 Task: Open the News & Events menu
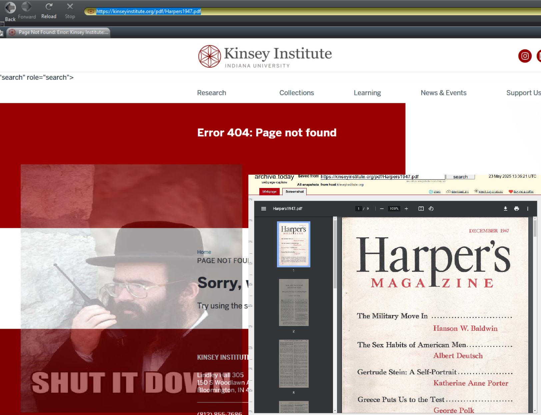(x=444, y=93)
